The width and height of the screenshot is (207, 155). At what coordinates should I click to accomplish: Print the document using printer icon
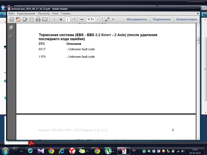[x=38, y=19]
